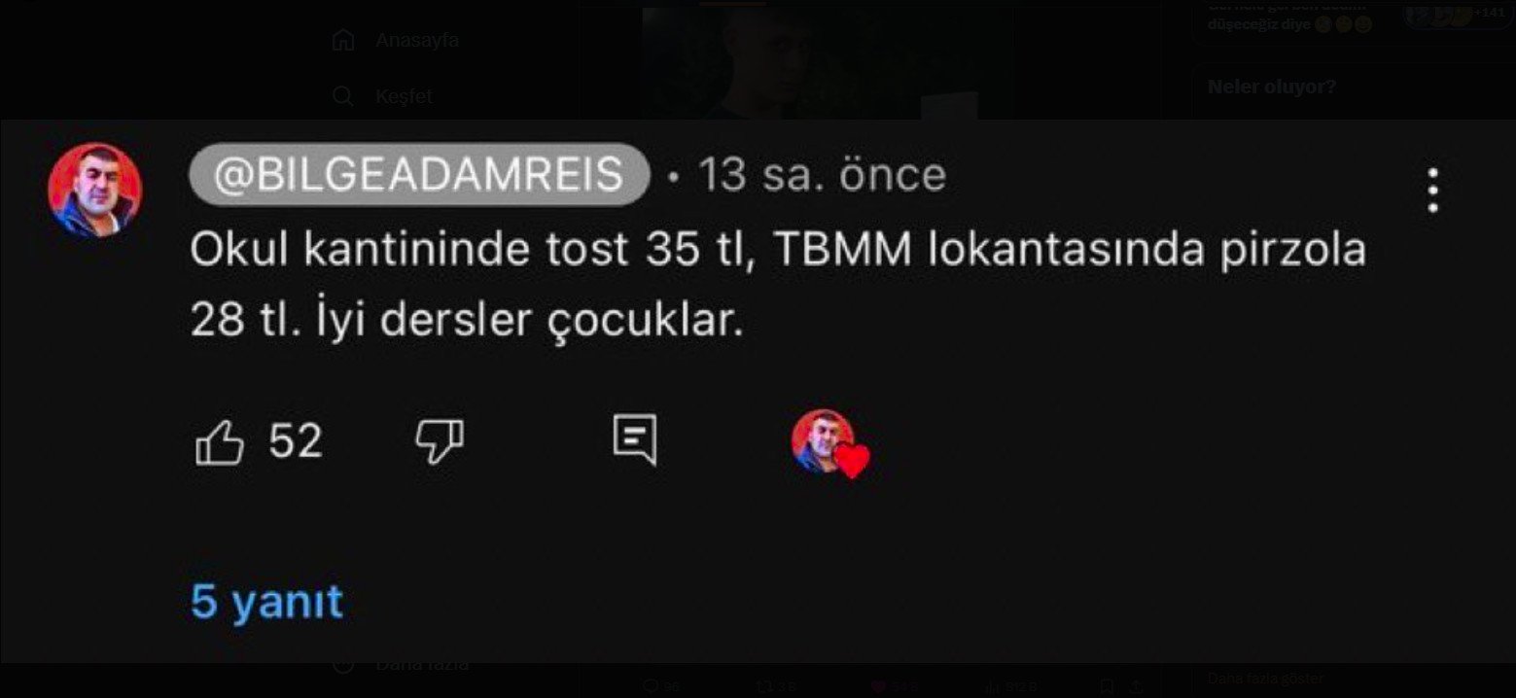Bookmark the post with bookmark icon
Image resolution: width=1516 pixels, height=698 pixels.
click(1108, 686)
